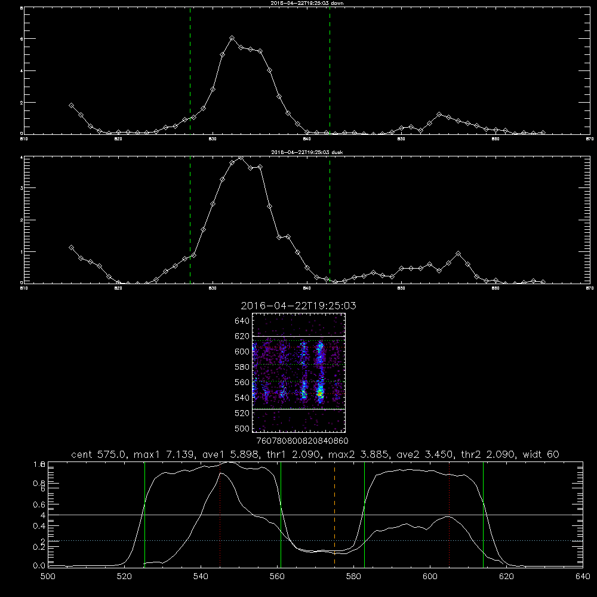Click the y-axis label '640' beside spectral image
This screenshot has width=597, height=597.
click(x=242, y=321)
